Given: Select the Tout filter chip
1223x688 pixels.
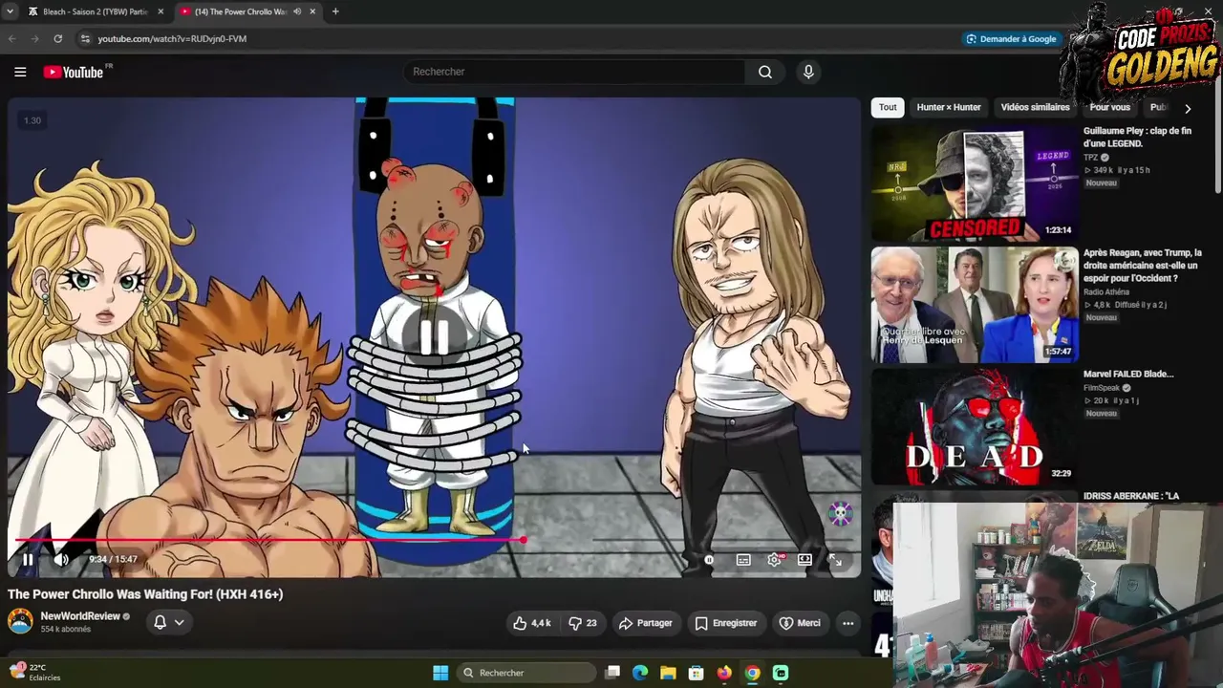Looking at the screenshot, I should click(888, 107).
